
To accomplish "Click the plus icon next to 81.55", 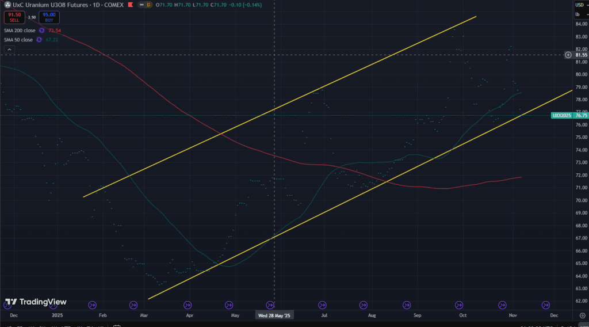I will pos(568,55).
